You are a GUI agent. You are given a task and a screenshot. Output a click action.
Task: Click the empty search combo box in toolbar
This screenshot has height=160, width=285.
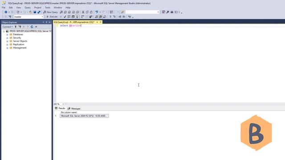(142, 12)
